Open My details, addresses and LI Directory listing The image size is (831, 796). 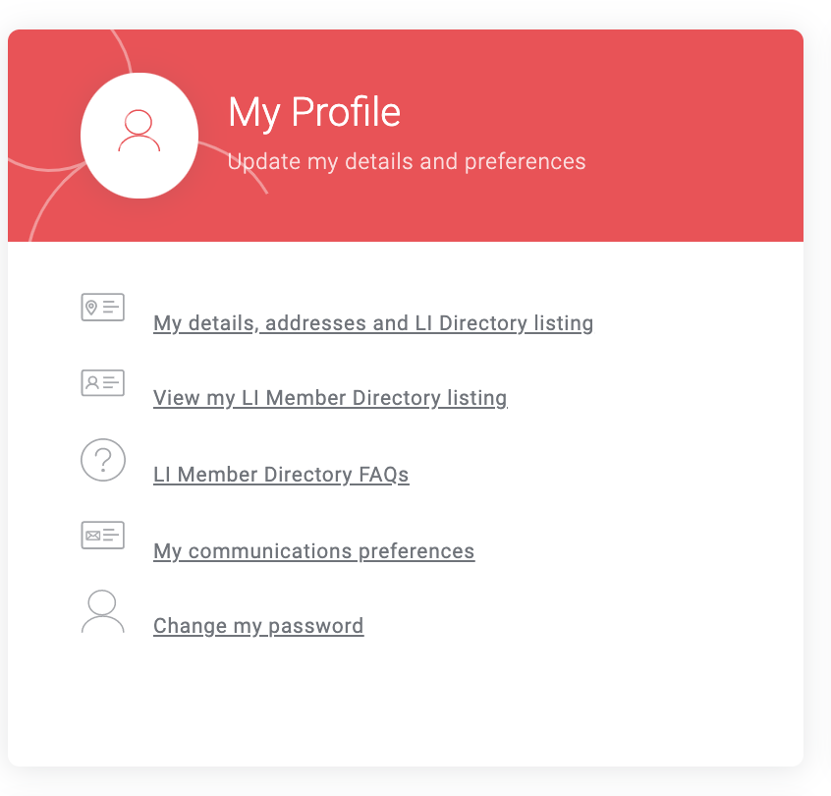click(x=373, y=323)
